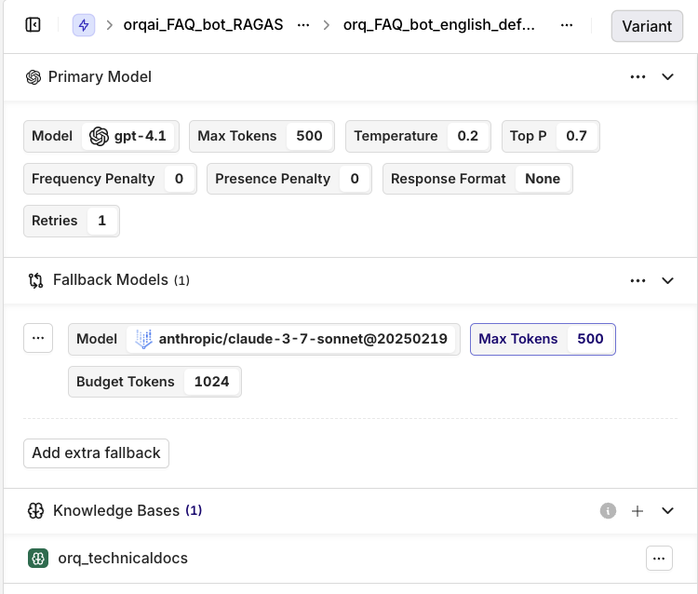Click the green orq_technicaldocs icon
The width and height of the screenshot is (698, 594).
pyautogui.click(x=38, y=558)
